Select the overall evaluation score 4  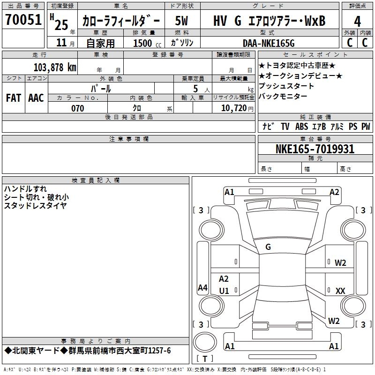pyautogui.click(x=357, y=22)
